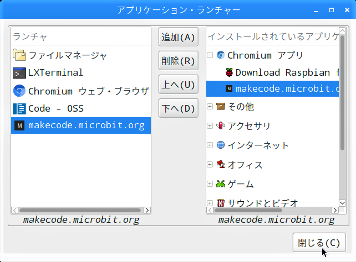Click the installed apps vertical scrollbar down arrow
356x262 pixels.
point(342,203)
